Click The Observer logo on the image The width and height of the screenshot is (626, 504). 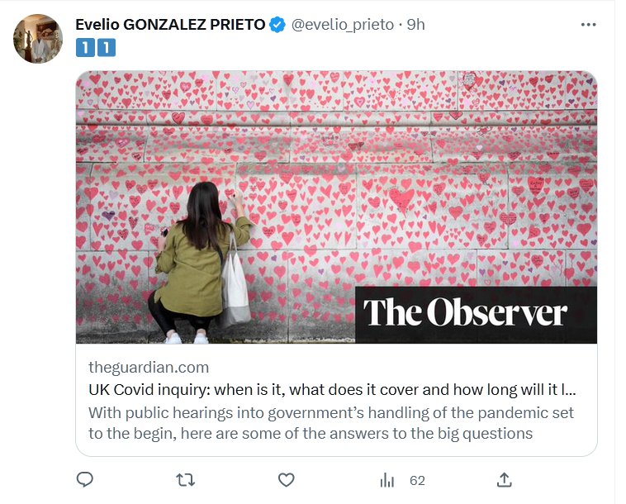[466, 313]
